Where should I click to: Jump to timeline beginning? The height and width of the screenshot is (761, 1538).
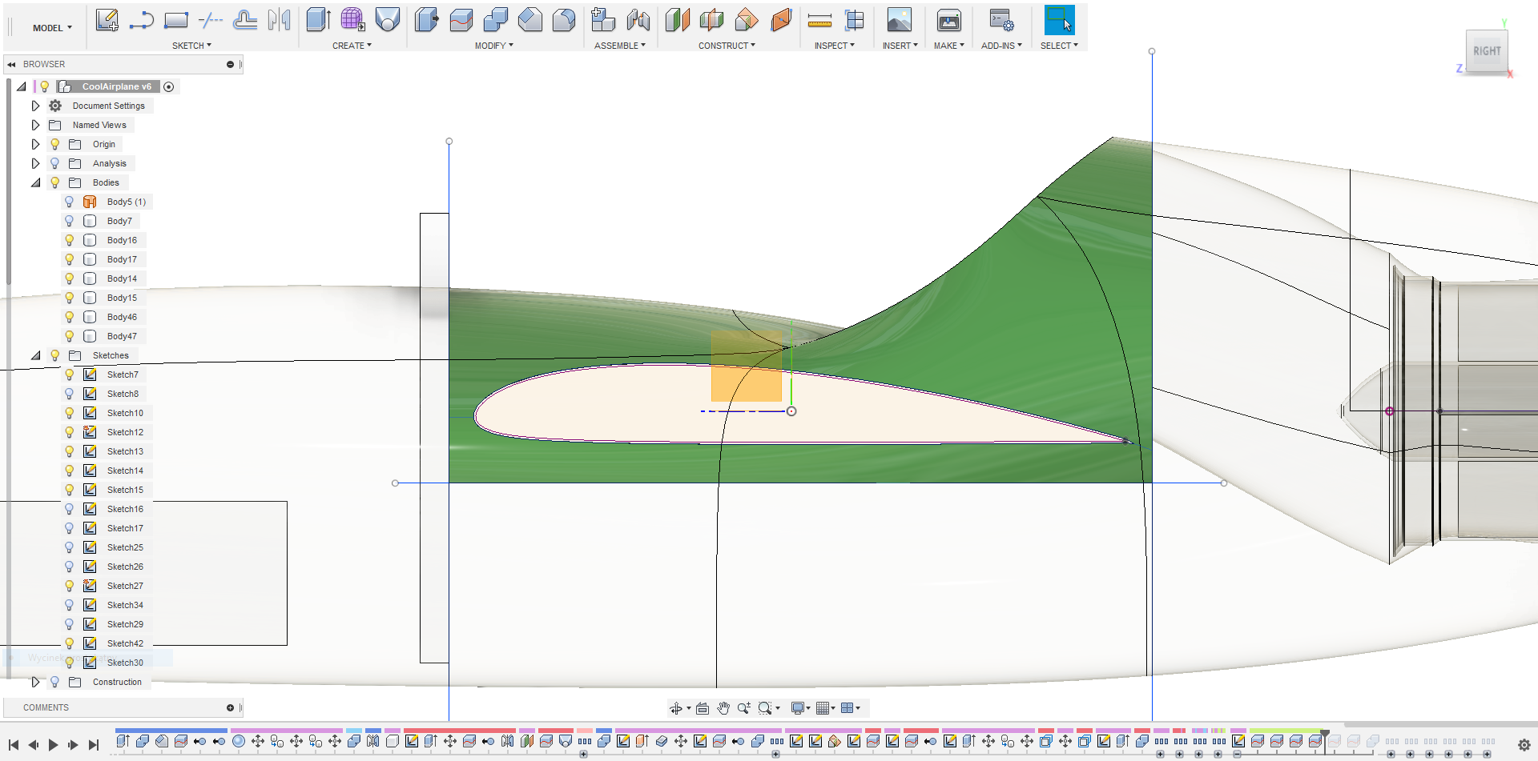coord(14,745)
